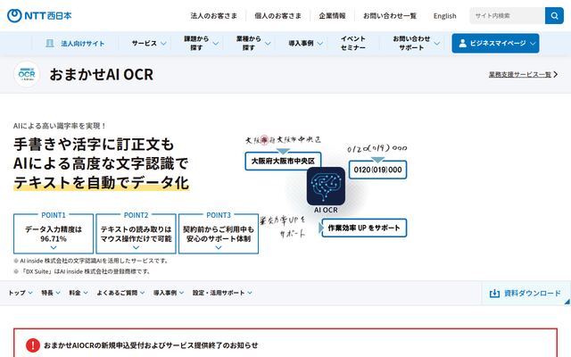Image resolution: width=571 pixels, height=357 pixels.
Task: Click the おまかせAI OCR page title
Action: (x=101, y=74)
